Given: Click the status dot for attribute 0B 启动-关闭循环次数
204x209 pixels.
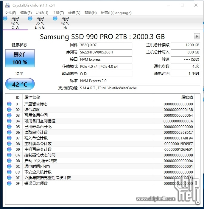Looking at the screenshot, I should tap(9, 161).
